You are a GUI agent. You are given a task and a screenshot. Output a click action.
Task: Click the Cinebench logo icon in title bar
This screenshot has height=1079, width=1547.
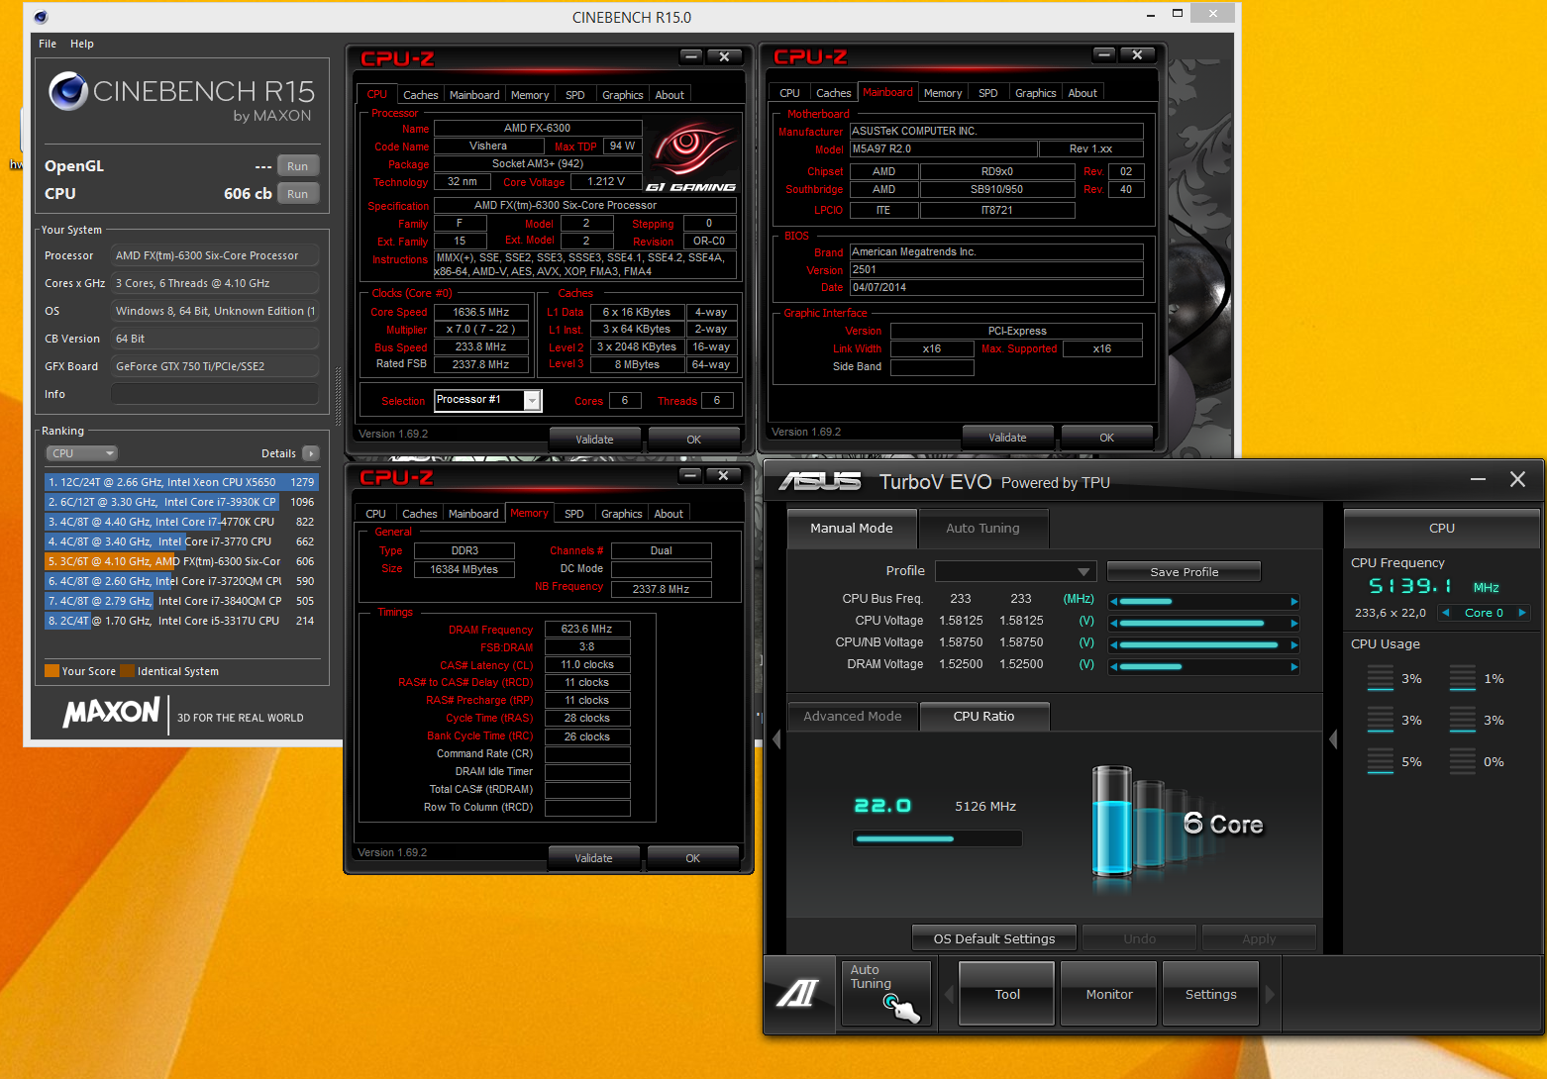[x=41, y=17]
